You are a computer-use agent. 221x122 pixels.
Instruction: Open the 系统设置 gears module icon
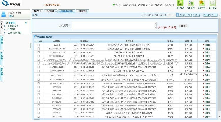tap(202, 3)
